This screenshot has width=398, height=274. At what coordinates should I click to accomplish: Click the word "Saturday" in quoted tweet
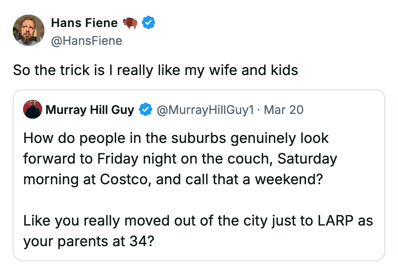pos(307,158)
